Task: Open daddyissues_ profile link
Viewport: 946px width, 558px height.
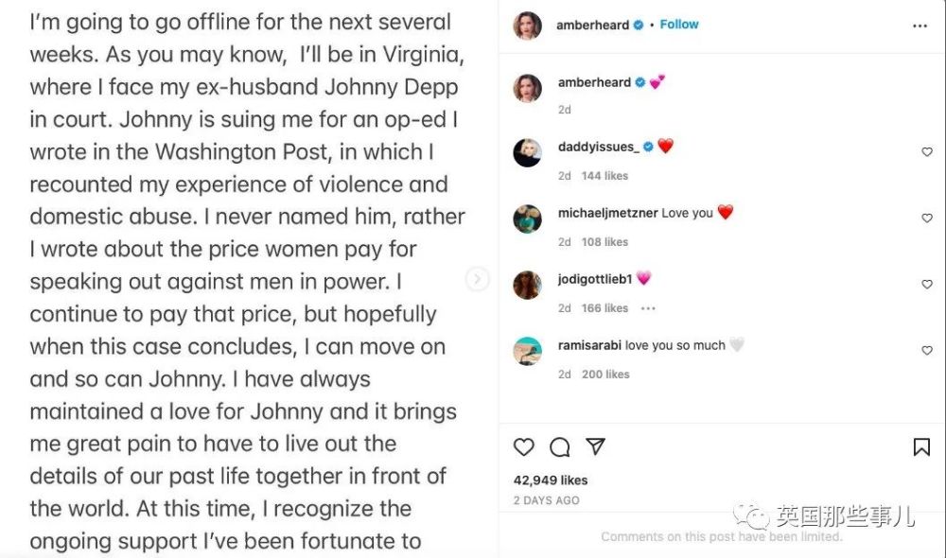Action: tap(599, 147)
